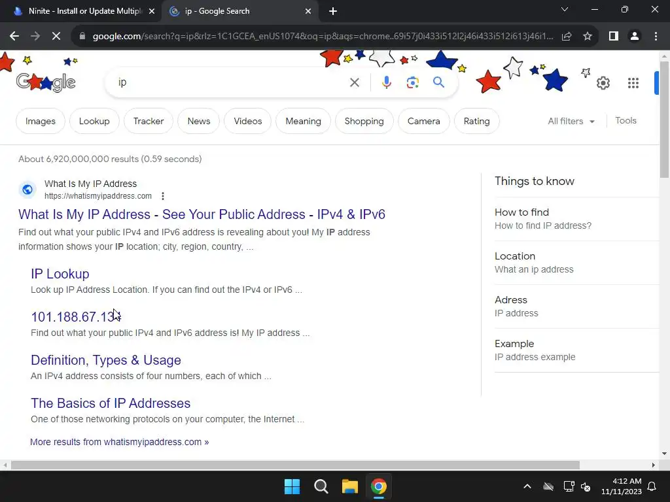Click the forward navigation arrow
The image size is (670, 502).
pos(35,37)
